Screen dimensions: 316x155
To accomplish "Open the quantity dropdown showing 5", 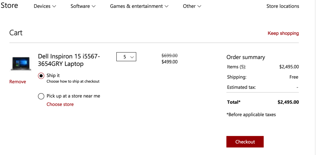I will click(x=126, y=57).
